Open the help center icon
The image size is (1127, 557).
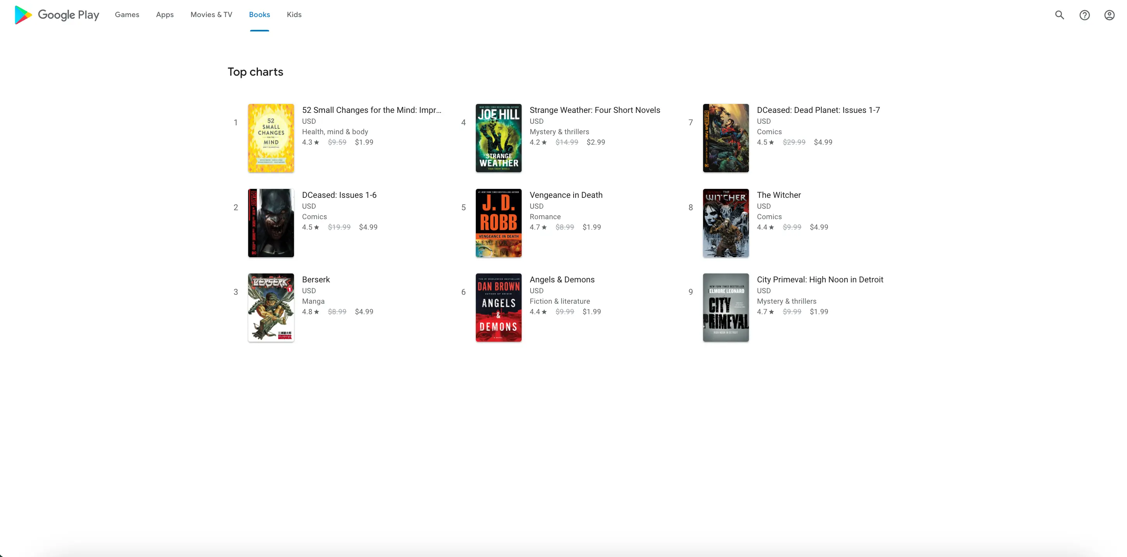tap(1084, 15)
